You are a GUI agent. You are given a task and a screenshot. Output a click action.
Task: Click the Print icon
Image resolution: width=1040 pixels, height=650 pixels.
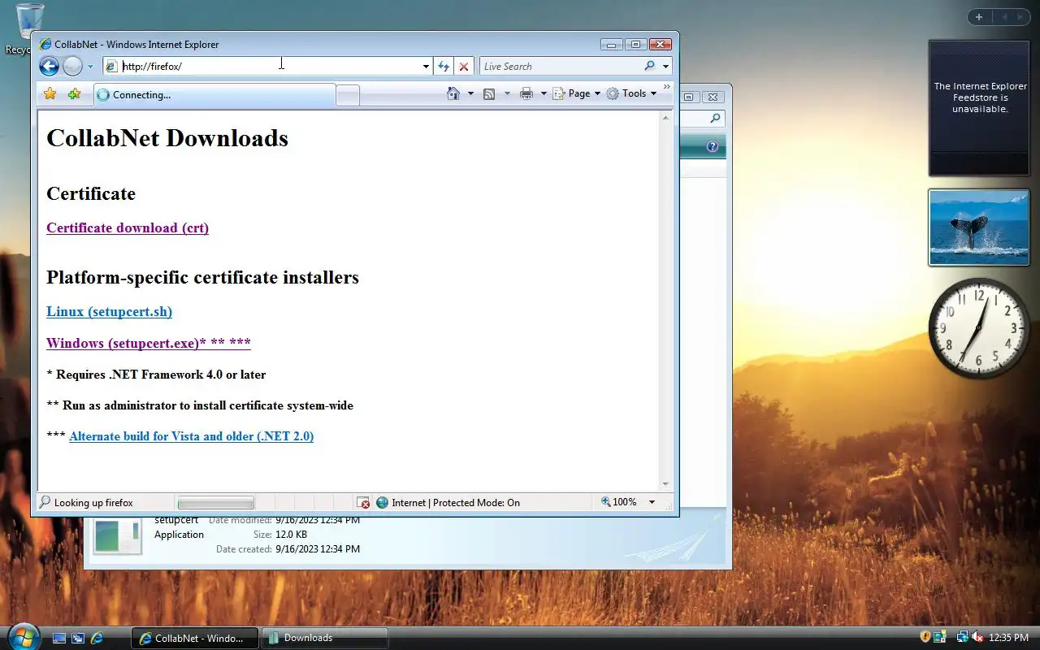[x=526, y=93]
